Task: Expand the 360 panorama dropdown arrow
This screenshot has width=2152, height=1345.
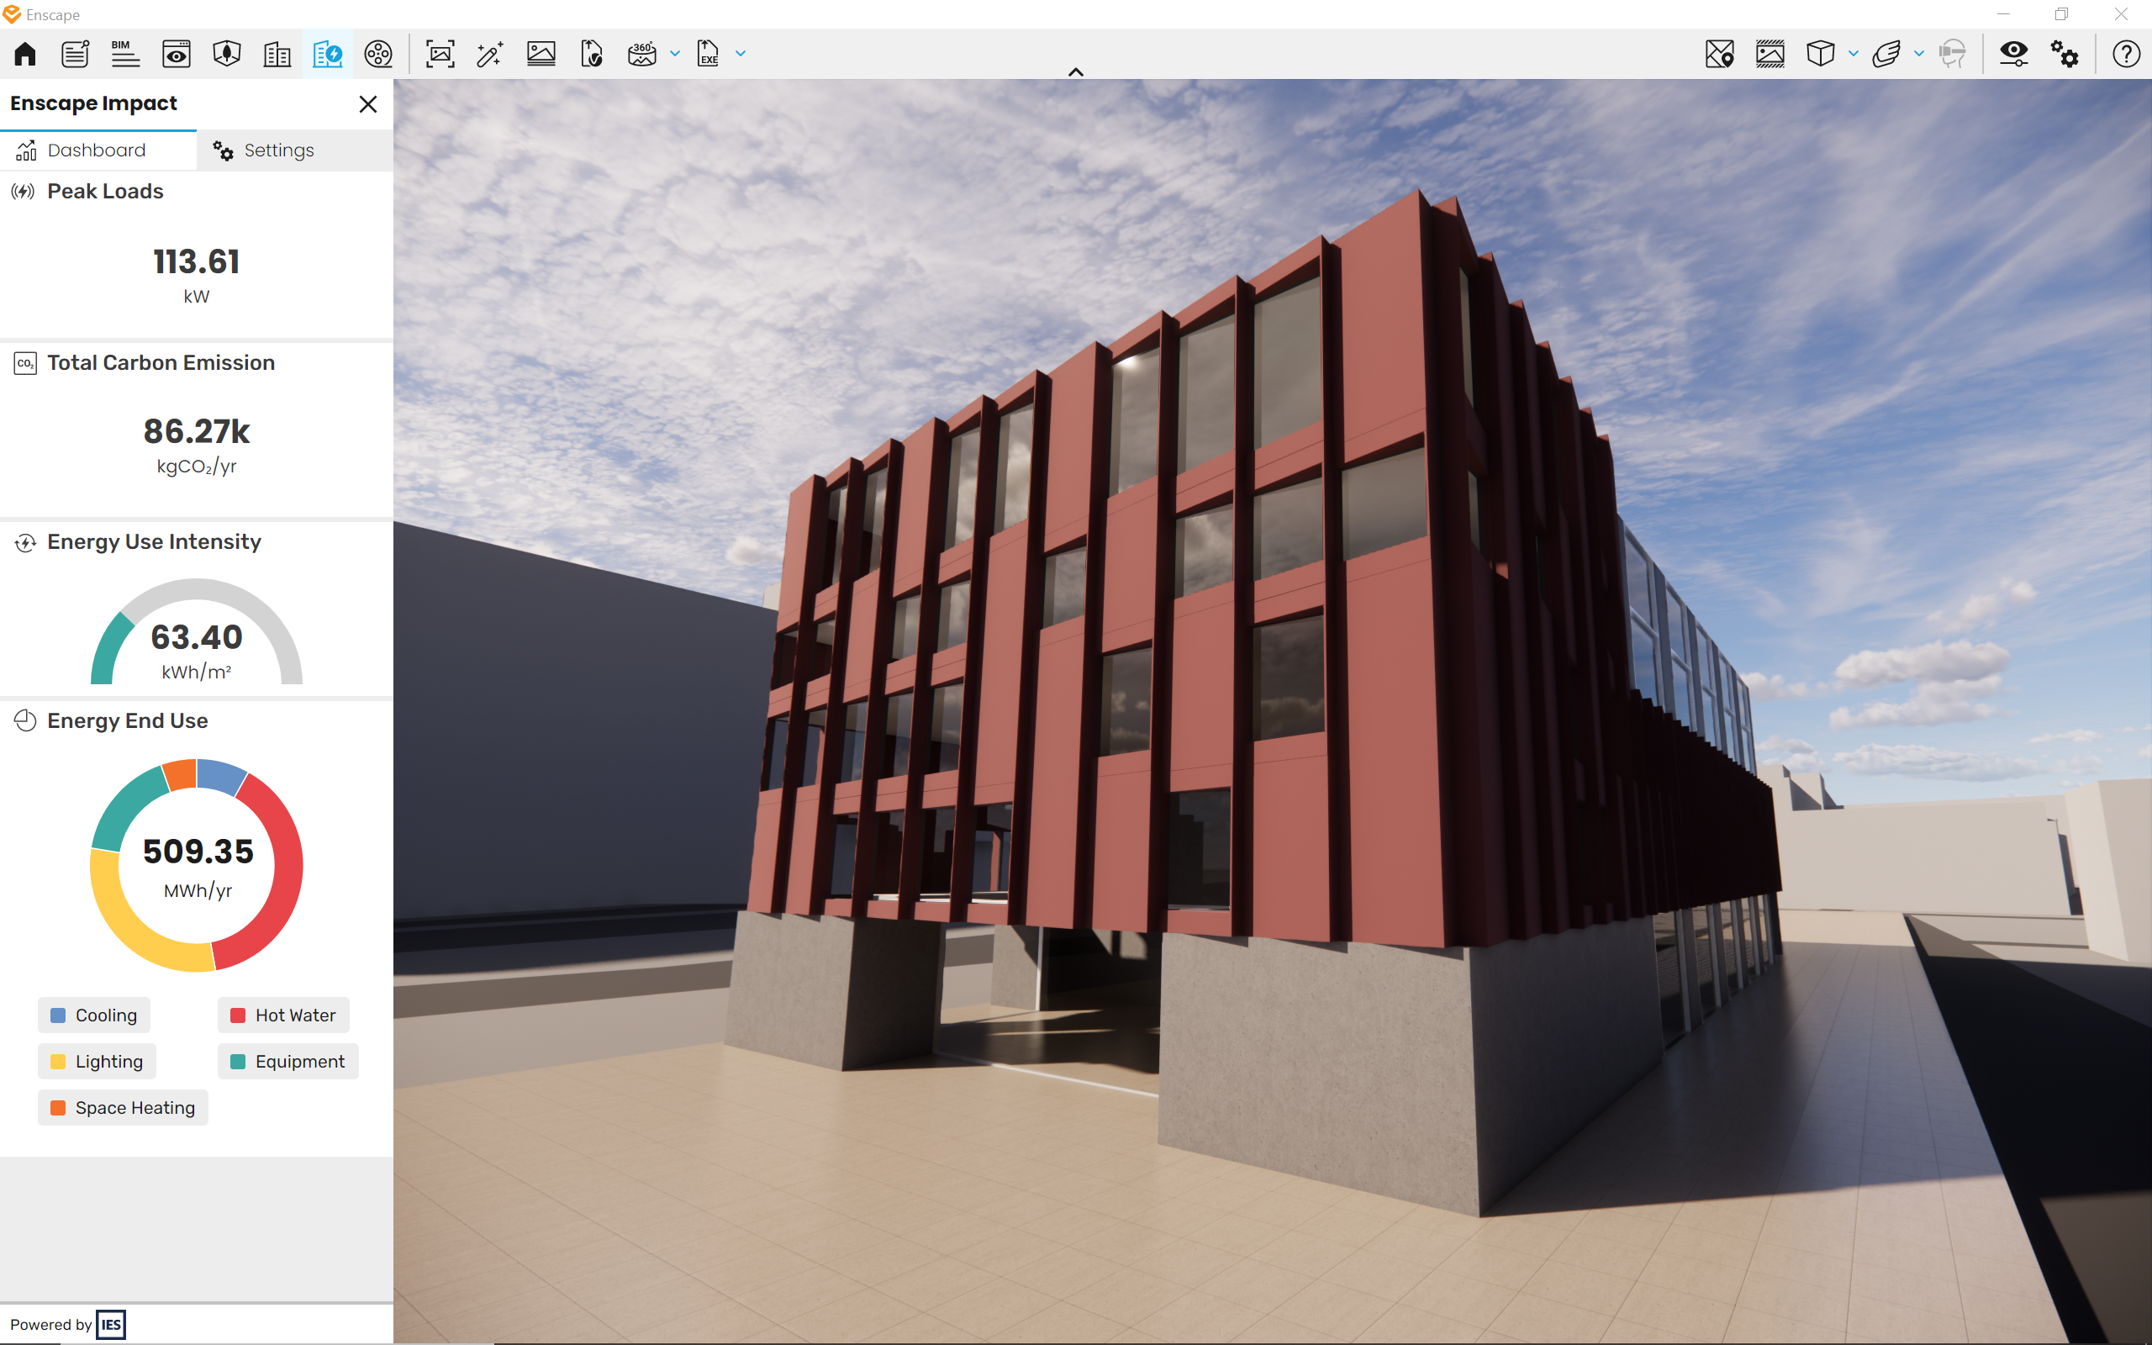Action: tap(675, 55)
